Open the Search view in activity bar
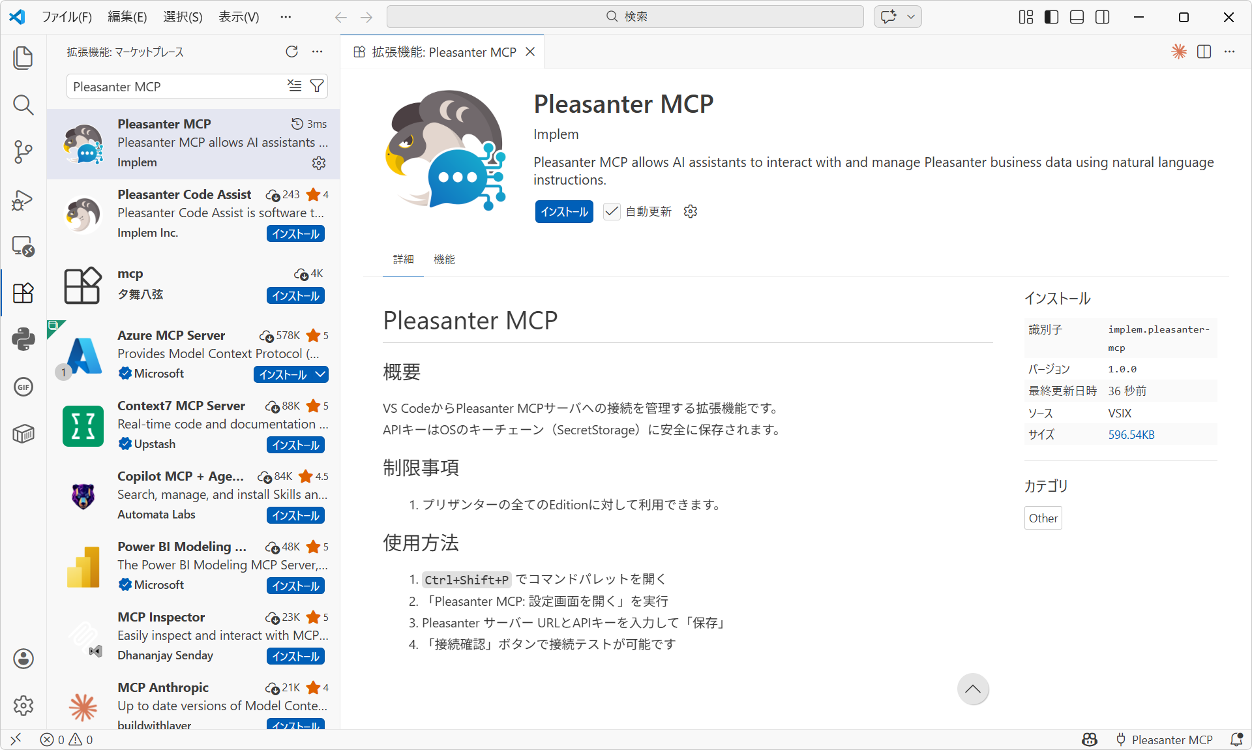The width and height of the screenshot is (1252, 750). (x=23, y=105)
